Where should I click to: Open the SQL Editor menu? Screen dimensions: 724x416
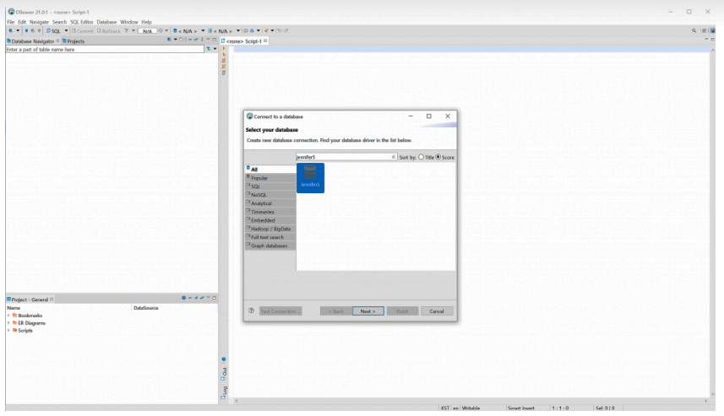pyautogui.click(x=82, y=22)
